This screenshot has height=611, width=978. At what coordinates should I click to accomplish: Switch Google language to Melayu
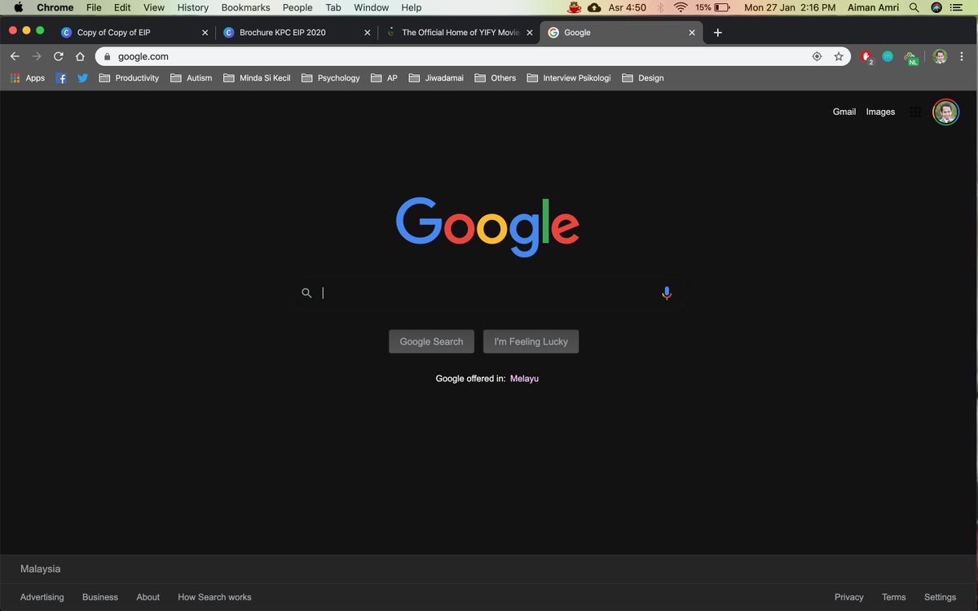click(x=524, y=379)
